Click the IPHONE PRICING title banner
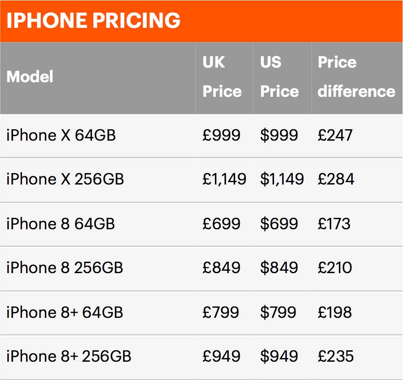Image resolution: width=403 pixels, height=380 pixels. pos(201,21)
